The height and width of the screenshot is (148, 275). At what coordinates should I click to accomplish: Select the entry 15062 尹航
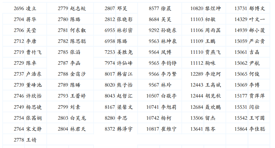pos(247,63)
